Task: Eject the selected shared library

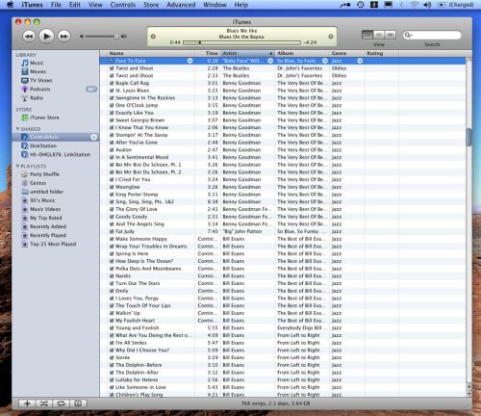Action: tap(93, 137)
